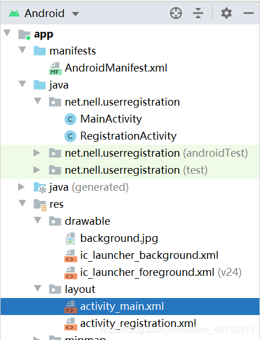Collapse the first net.nell.userregistration package arrow
This screenshot has height=340, width=260.
tap(37, 101)
